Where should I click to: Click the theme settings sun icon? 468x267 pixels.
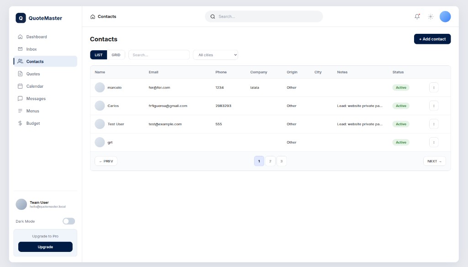[431, 16]
